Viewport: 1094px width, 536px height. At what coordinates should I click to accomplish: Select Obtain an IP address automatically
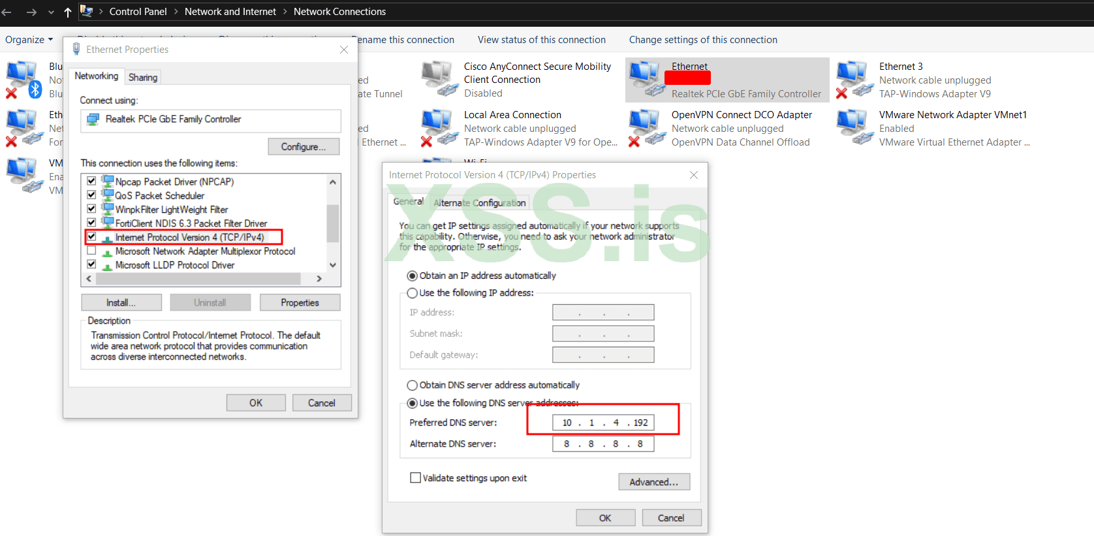click(412, 276)
